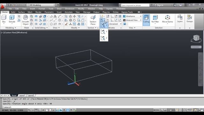Expand the Modify panel
204x115 pixels.
(x=75, y=28)
